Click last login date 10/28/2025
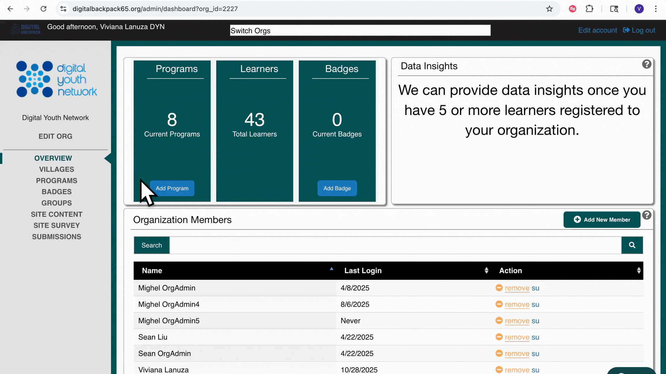666x374 pixels. 359,370
